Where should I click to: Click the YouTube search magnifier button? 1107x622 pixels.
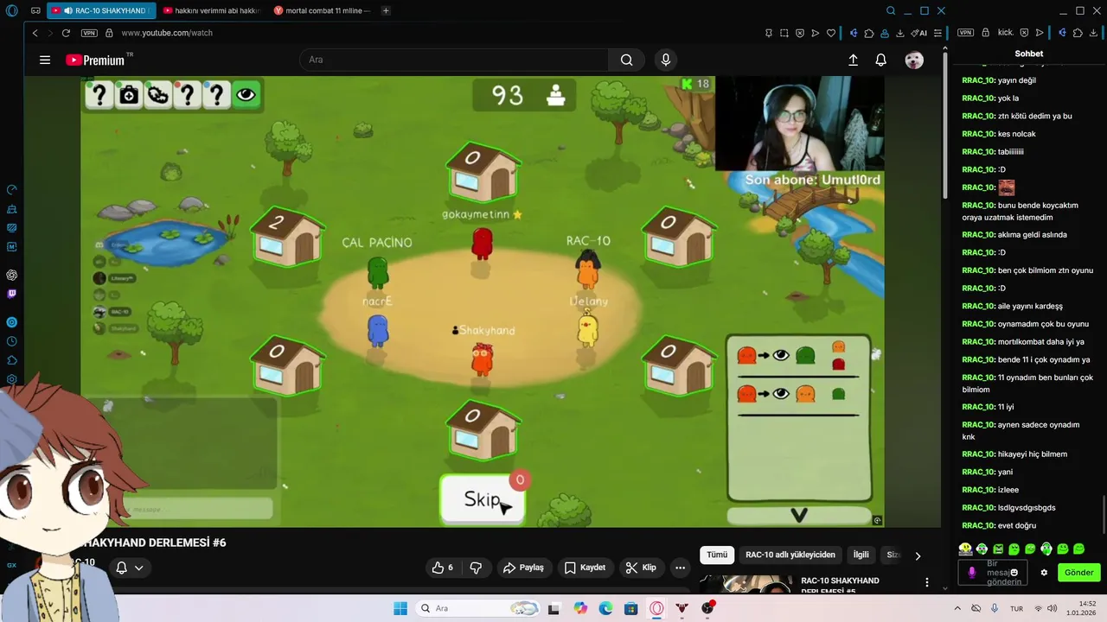point(626,60)
